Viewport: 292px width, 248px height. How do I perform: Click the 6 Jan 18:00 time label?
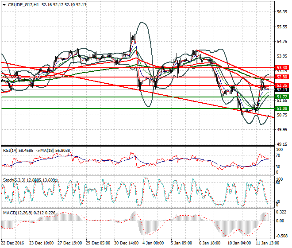click(x=210, y=243)
